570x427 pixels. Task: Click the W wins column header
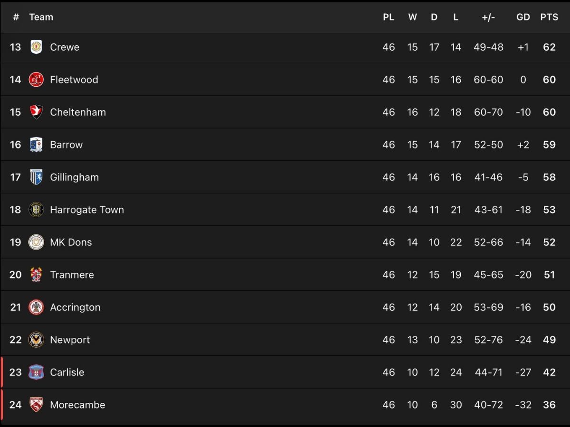[x=412, y=17]
